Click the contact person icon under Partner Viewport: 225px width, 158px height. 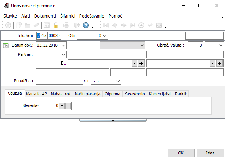[63, 63]
